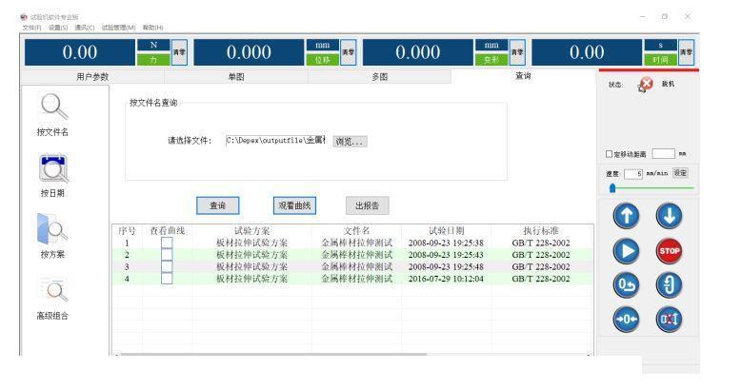
Task: Switch to the 用户参数 tab
Action: tap(92, 77)
